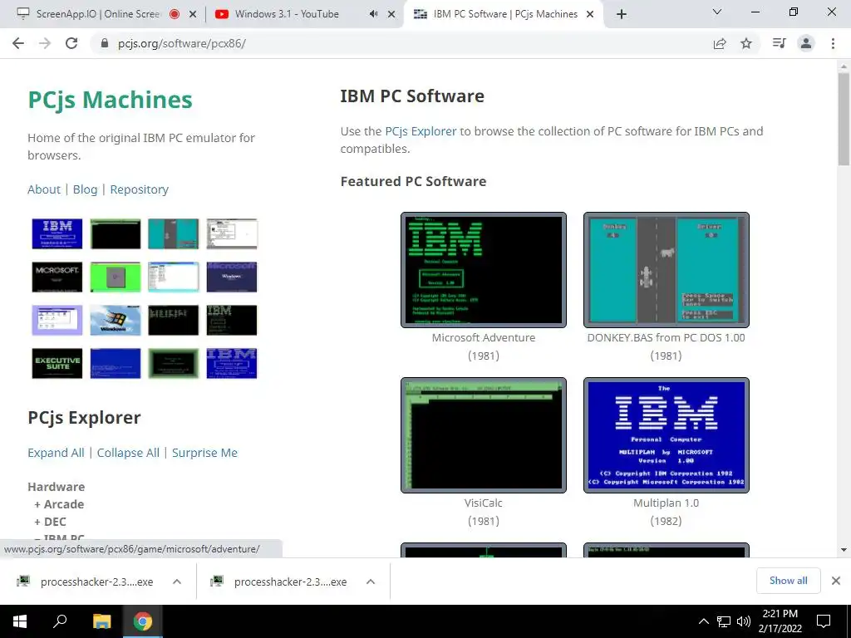Screen dimensions: 851x638
Task: Click the address bar URL
Action: (x=182, y=43)
